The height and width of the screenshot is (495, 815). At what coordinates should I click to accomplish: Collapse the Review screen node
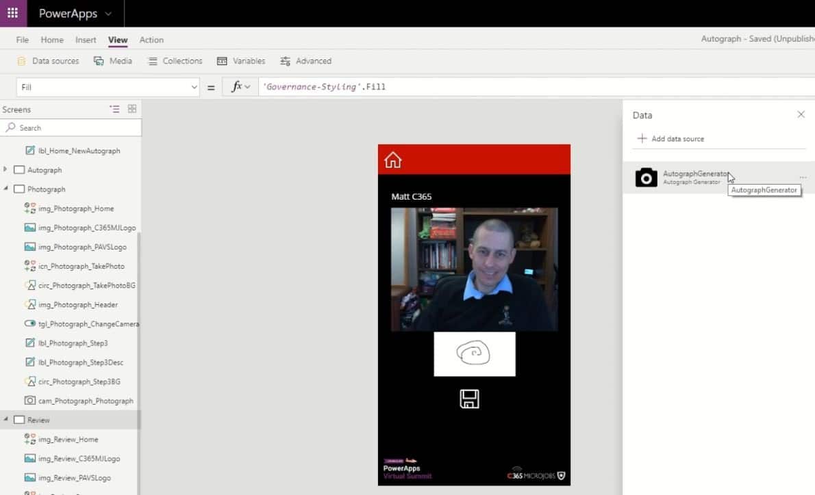pos(5,420)
